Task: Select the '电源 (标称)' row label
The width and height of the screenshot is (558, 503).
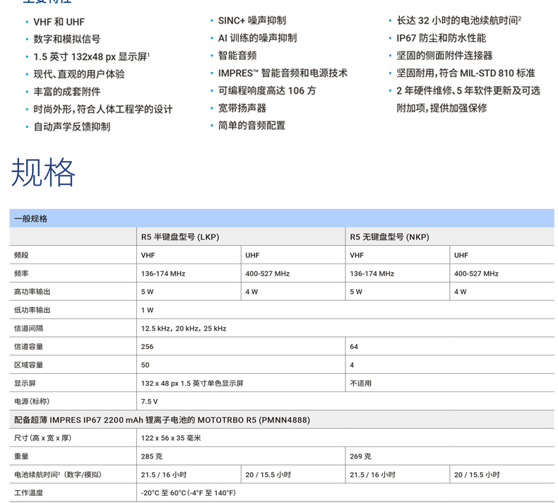Action: point(32,401)
